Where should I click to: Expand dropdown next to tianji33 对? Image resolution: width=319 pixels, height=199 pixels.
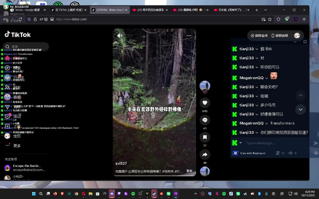[257, 58]
